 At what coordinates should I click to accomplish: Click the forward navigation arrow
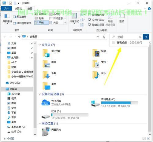point(11,37)
